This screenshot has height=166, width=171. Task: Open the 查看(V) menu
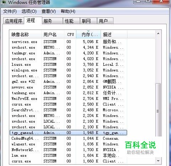pos(49,11)
